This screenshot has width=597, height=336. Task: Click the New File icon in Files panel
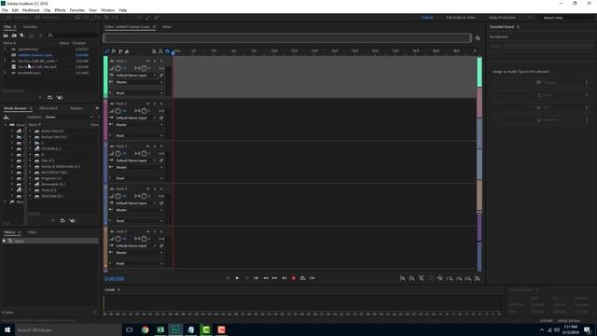click(x=22, y=35)
